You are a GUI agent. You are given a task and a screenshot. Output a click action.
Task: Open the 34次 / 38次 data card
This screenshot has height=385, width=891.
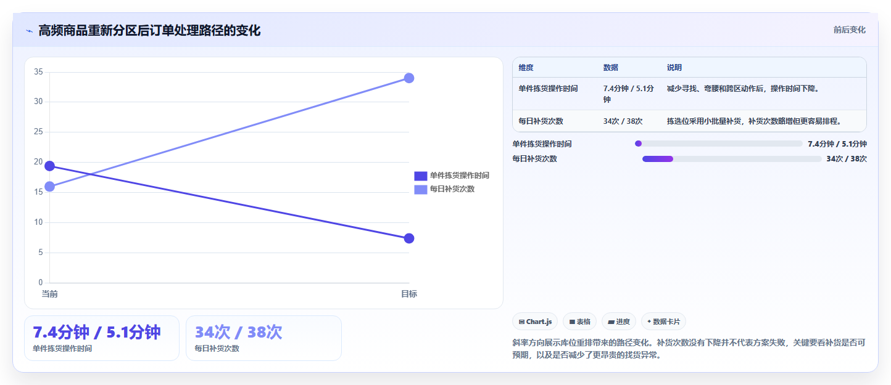pyautogui.click(x=263, y=338)
